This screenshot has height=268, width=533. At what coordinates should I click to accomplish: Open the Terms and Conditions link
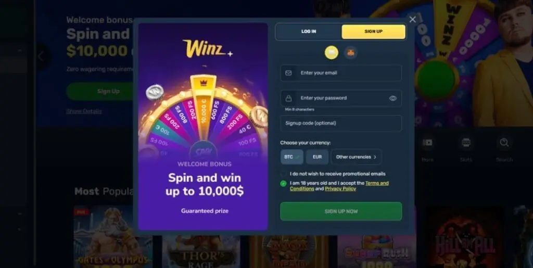339,186
